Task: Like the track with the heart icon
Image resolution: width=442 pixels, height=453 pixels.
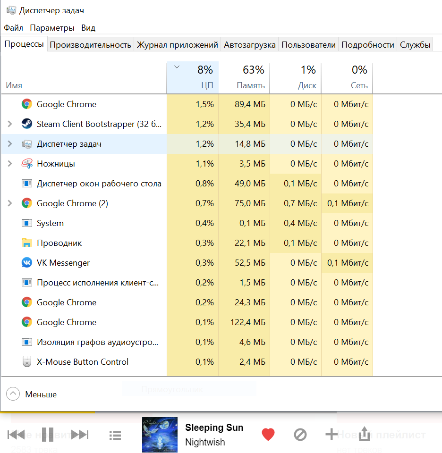Action: point(268,435)
